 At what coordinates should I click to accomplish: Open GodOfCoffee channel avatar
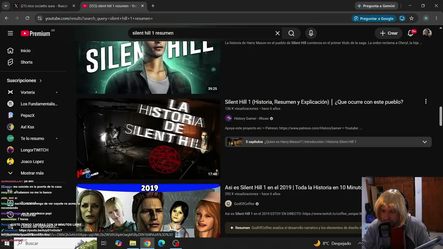click(x=228, y=204)
